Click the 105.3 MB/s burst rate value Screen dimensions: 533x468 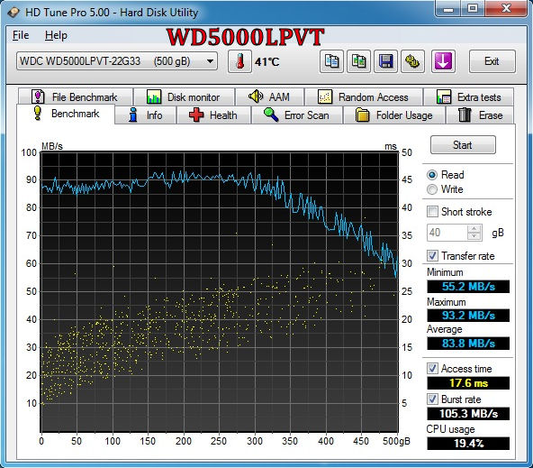tap(468, 414)
